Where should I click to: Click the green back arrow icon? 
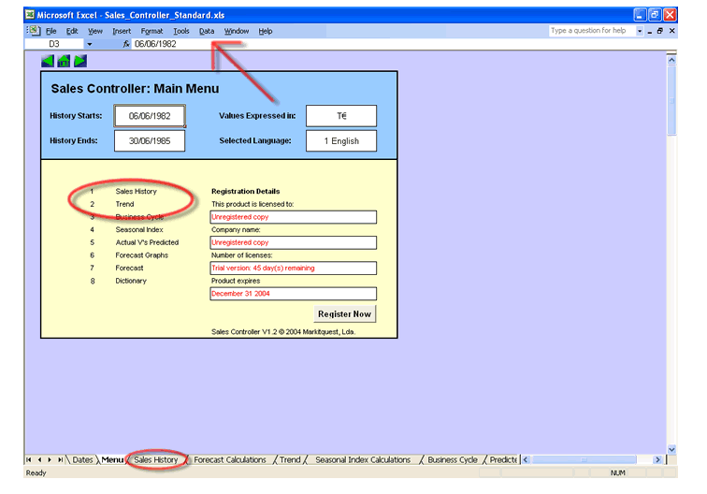click(x=48, y=61)
